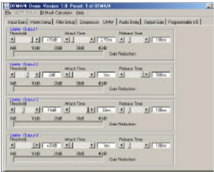Click the "Limiter - Output 2" group title

coord(24,64)
